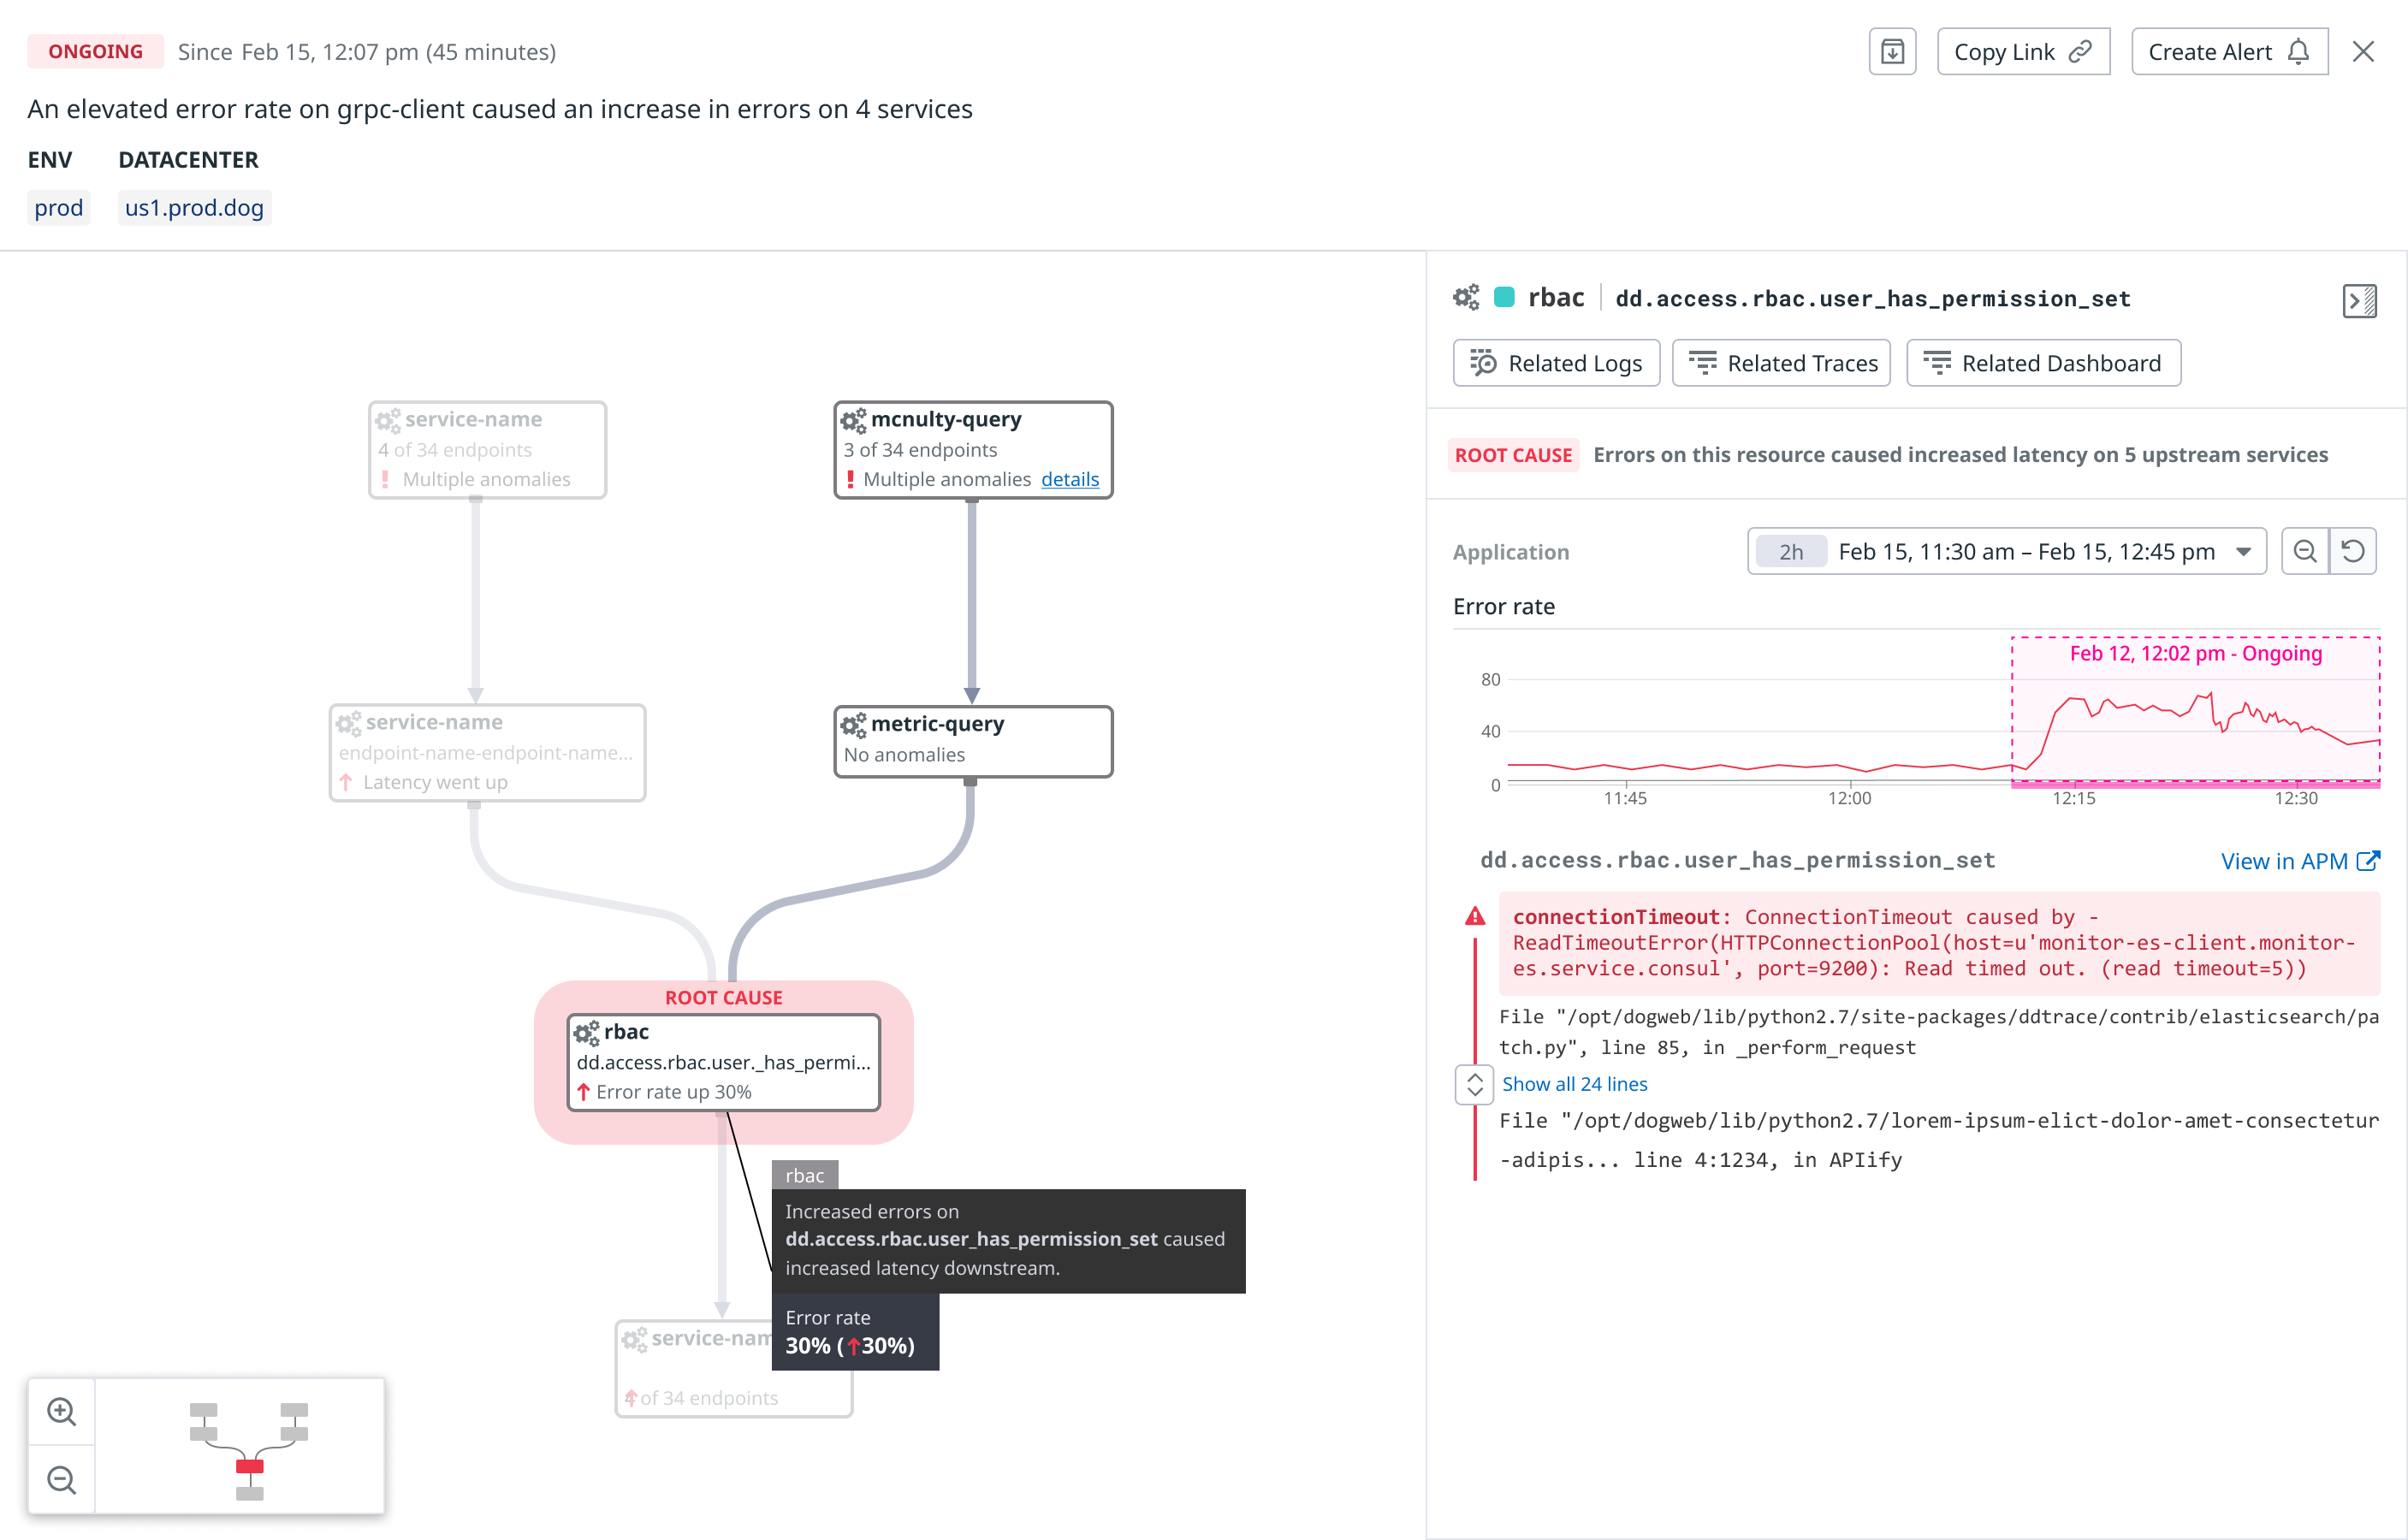Click the minimap zoom out magnifier
The image size is (2408, 1540).
[62, 1479]
